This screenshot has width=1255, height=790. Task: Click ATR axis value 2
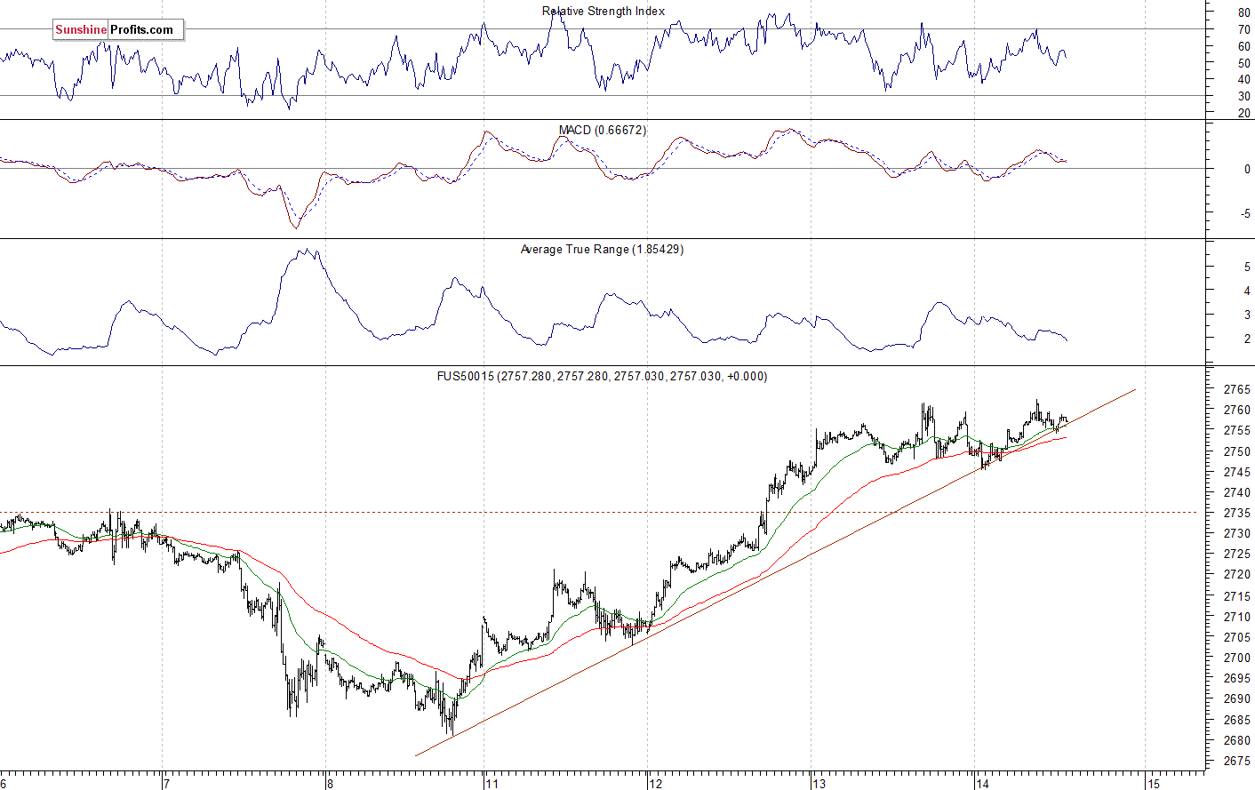pos(1247,339)
